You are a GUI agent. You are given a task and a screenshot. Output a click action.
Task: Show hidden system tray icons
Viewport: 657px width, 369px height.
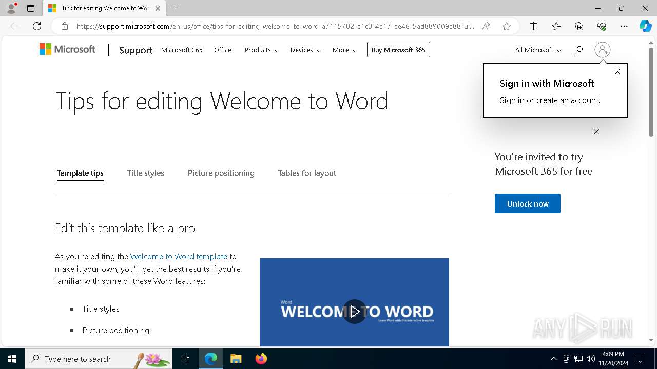coord(553,359)
